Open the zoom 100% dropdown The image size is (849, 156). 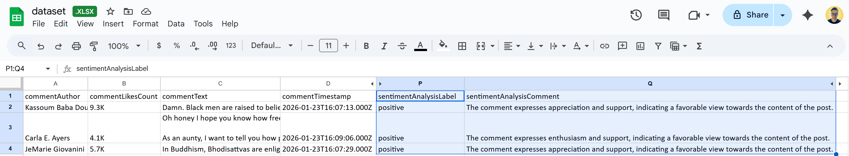(x=124, y=46)
